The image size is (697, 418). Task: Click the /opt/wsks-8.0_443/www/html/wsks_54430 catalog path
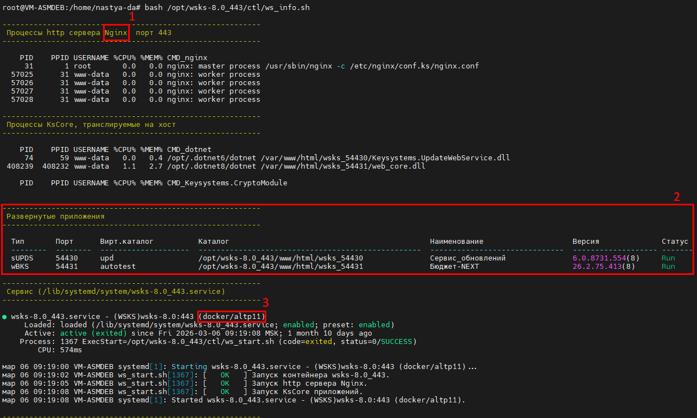point(280,258)
